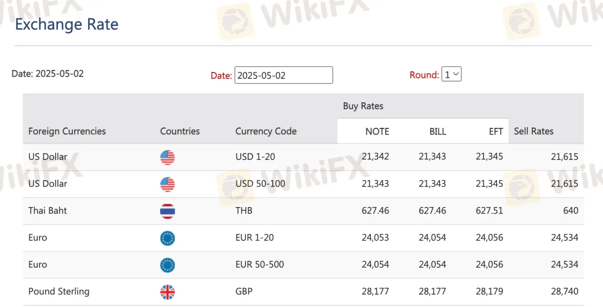Click the Sell Rates column header
The width and height of the screenshot is (603, 307).
click(x=534, y=131)
